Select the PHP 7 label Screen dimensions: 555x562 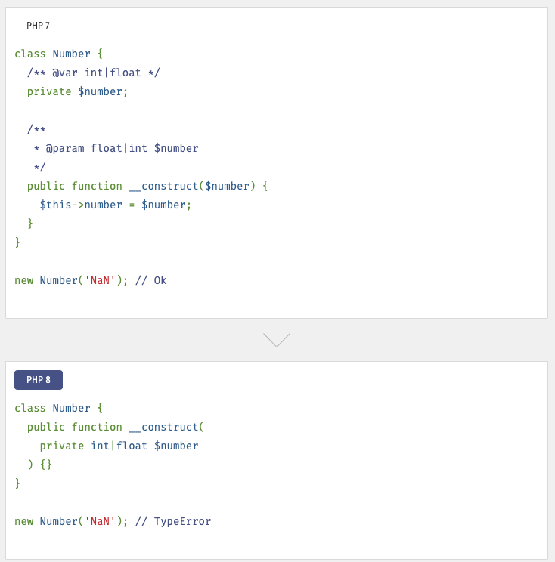pyautogui.click(x=38, y=26)
